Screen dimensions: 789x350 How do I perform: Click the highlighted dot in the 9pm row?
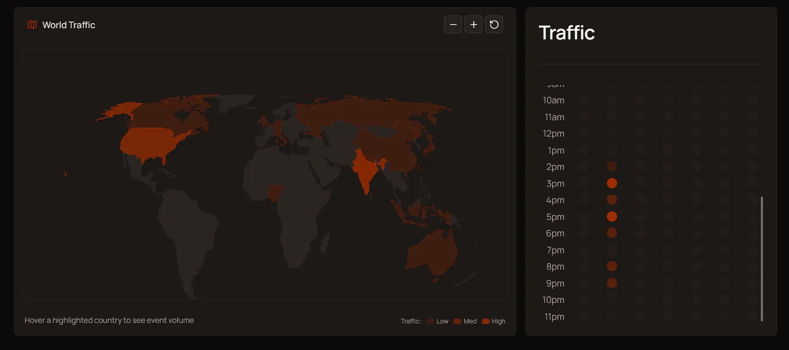click(x=611, y=283)
